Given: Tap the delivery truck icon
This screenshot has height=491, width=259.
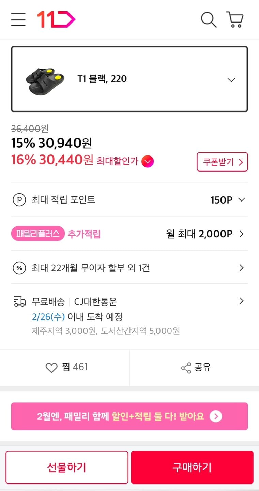Looking at the screenshot, I should coord(19,301).
